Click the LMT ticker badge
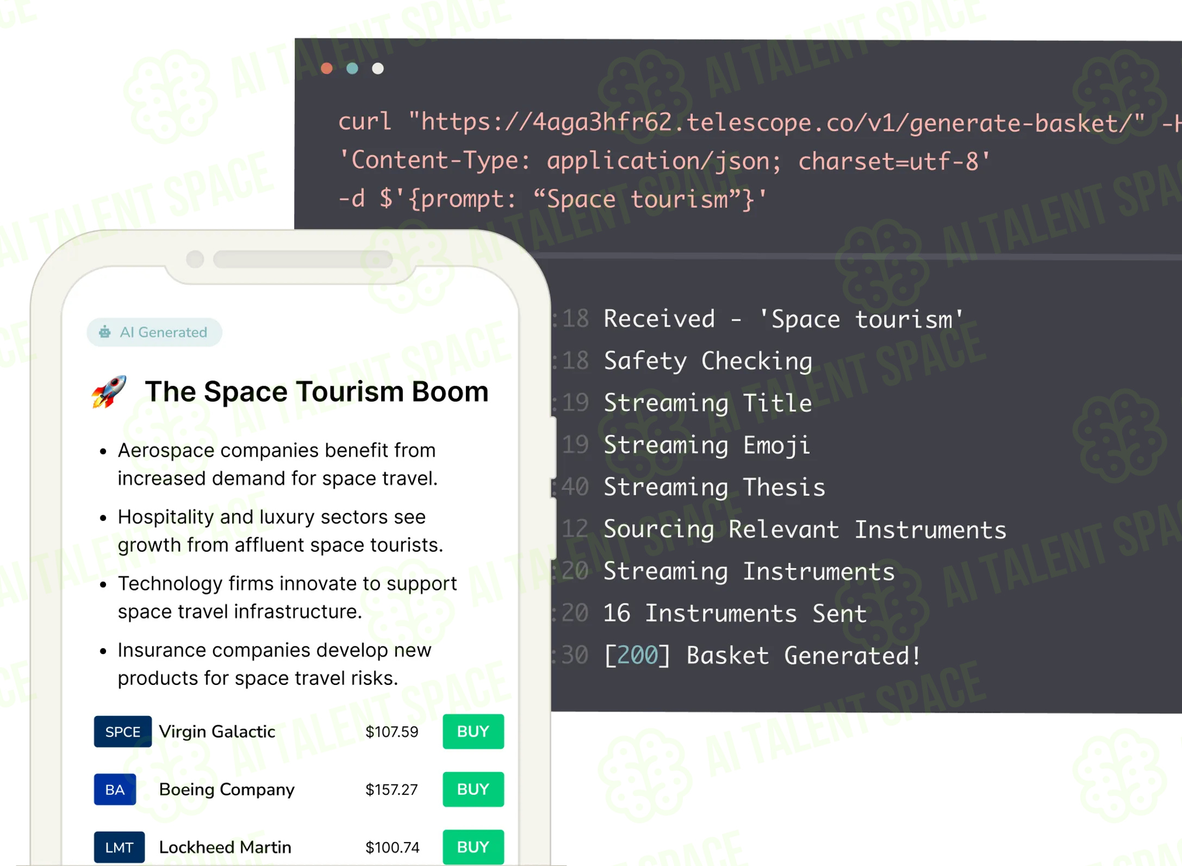The image size is (1182, 866). click(x=119, y=847)
